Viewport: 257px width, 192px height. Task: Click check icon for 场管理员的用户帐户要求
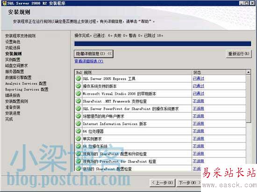(x=79, y=116)
